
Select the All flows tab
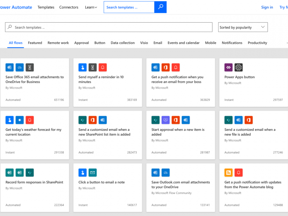pos(15,43)
